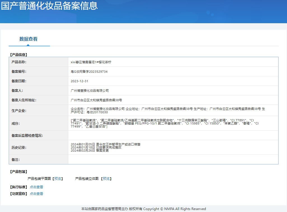The image size is (287, 212).
Task: Select product name xixi暮云薄雾唇泥1#樱花茶柠
Action: (91, 62)
